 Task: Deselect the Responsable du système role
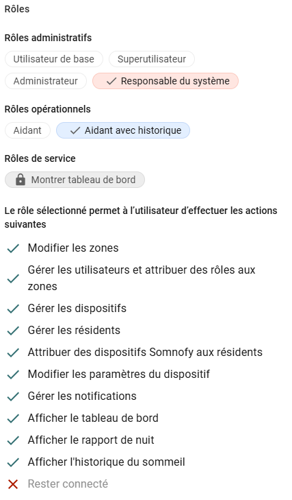165,82
